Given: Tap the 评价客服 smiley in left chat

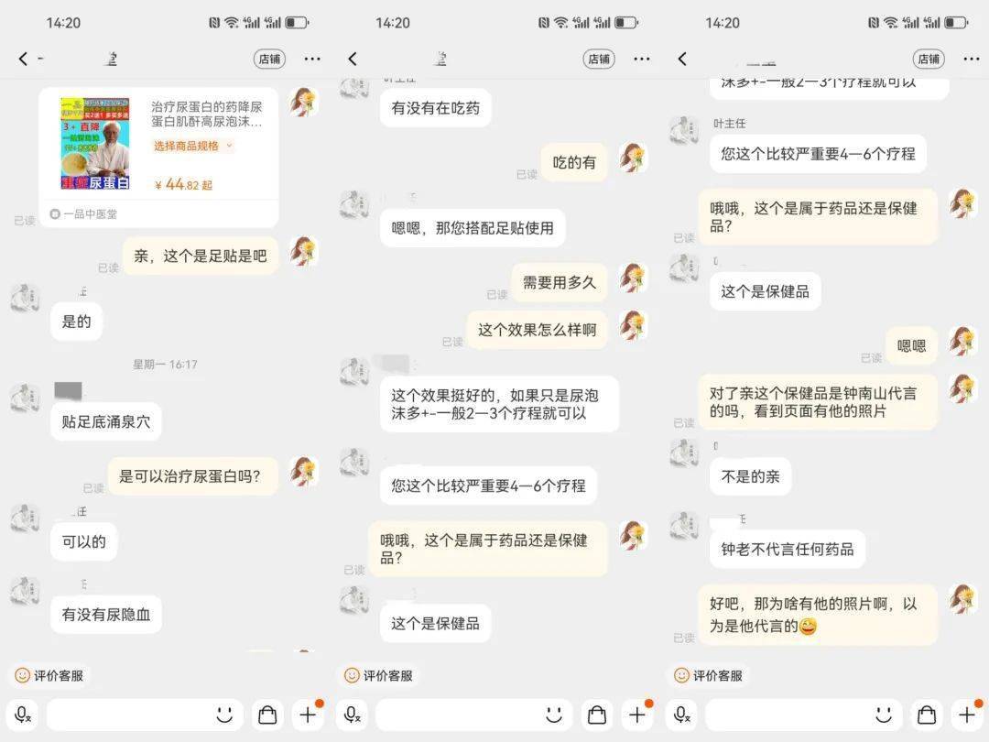Looking at the screenshot, I should (x=22, y=676).
